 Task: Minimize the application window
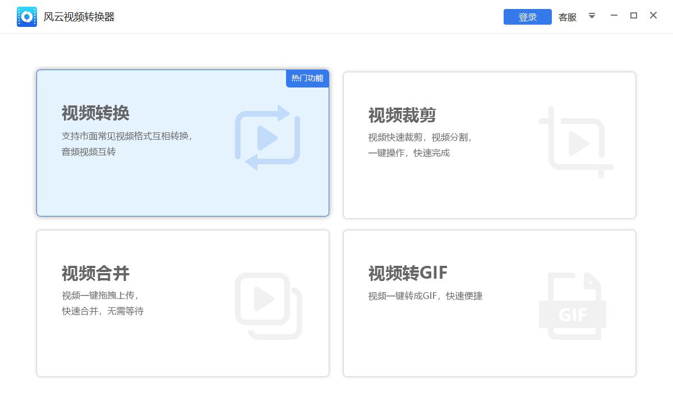(x=614, y=16)
